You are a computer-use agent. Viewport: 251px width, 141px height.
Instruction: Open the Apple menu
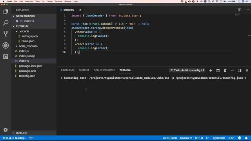point(4,2)
